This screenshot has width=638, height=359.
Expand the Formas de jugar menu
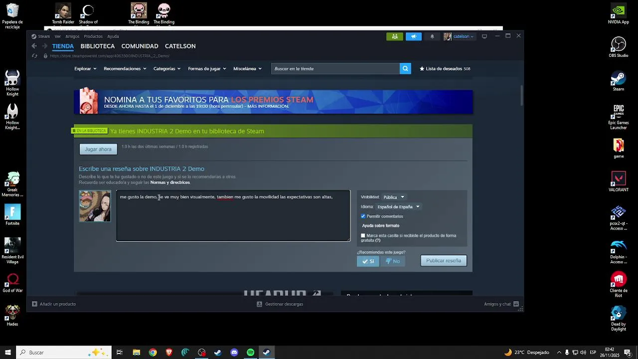tap(207, 68)
